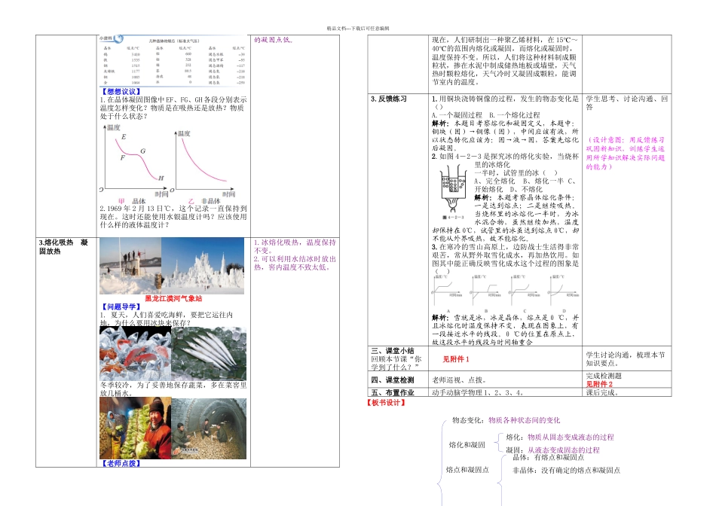Click the text 完成检测题
The image size is (716, 506).
pyautogui.click(x=604, y=376)
